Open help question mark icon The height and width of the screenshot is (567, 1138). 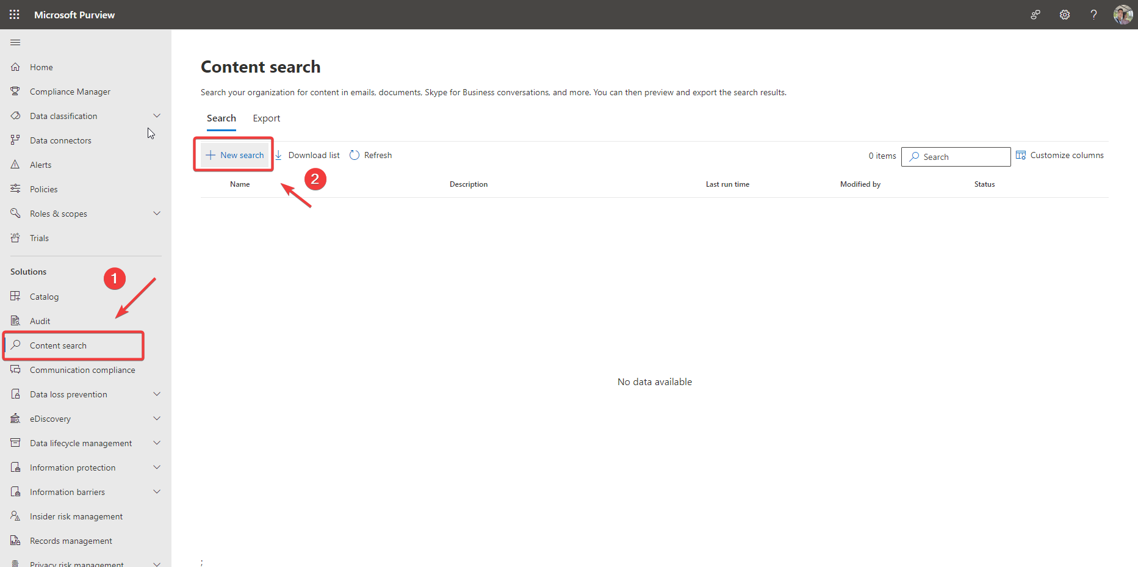coord(1093,15)
